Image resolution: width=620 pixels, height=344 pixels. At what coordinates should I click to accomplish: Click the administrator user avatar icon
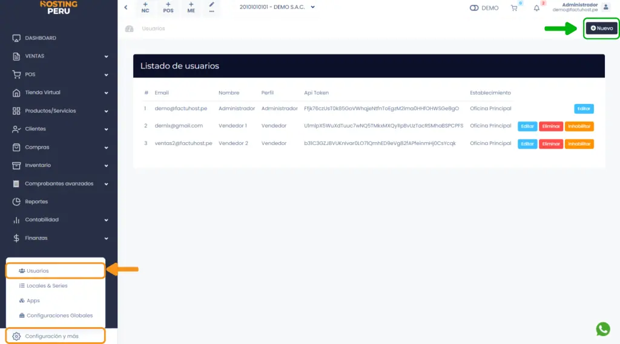(x=605, y=7)
